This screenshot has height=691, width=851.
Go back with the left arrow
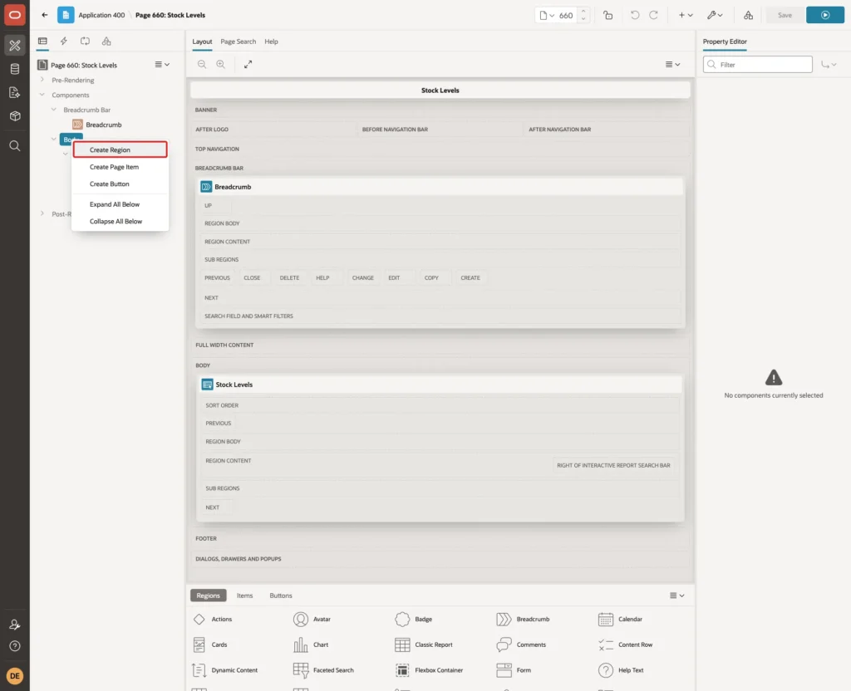[45, 15]
